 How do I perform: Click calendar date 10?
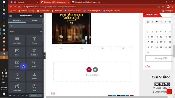[148, 37]
